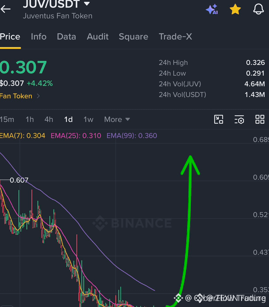The height and width of the screenshot is (307, 269).
Task: Open the Trade-X tab
Action: [x=176, y=37]
